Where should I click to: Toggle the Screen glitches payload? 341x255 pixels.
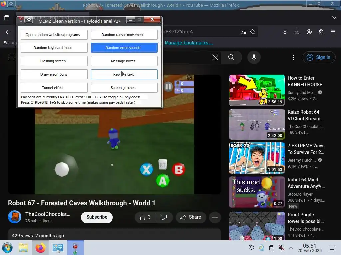pos(124,88)
